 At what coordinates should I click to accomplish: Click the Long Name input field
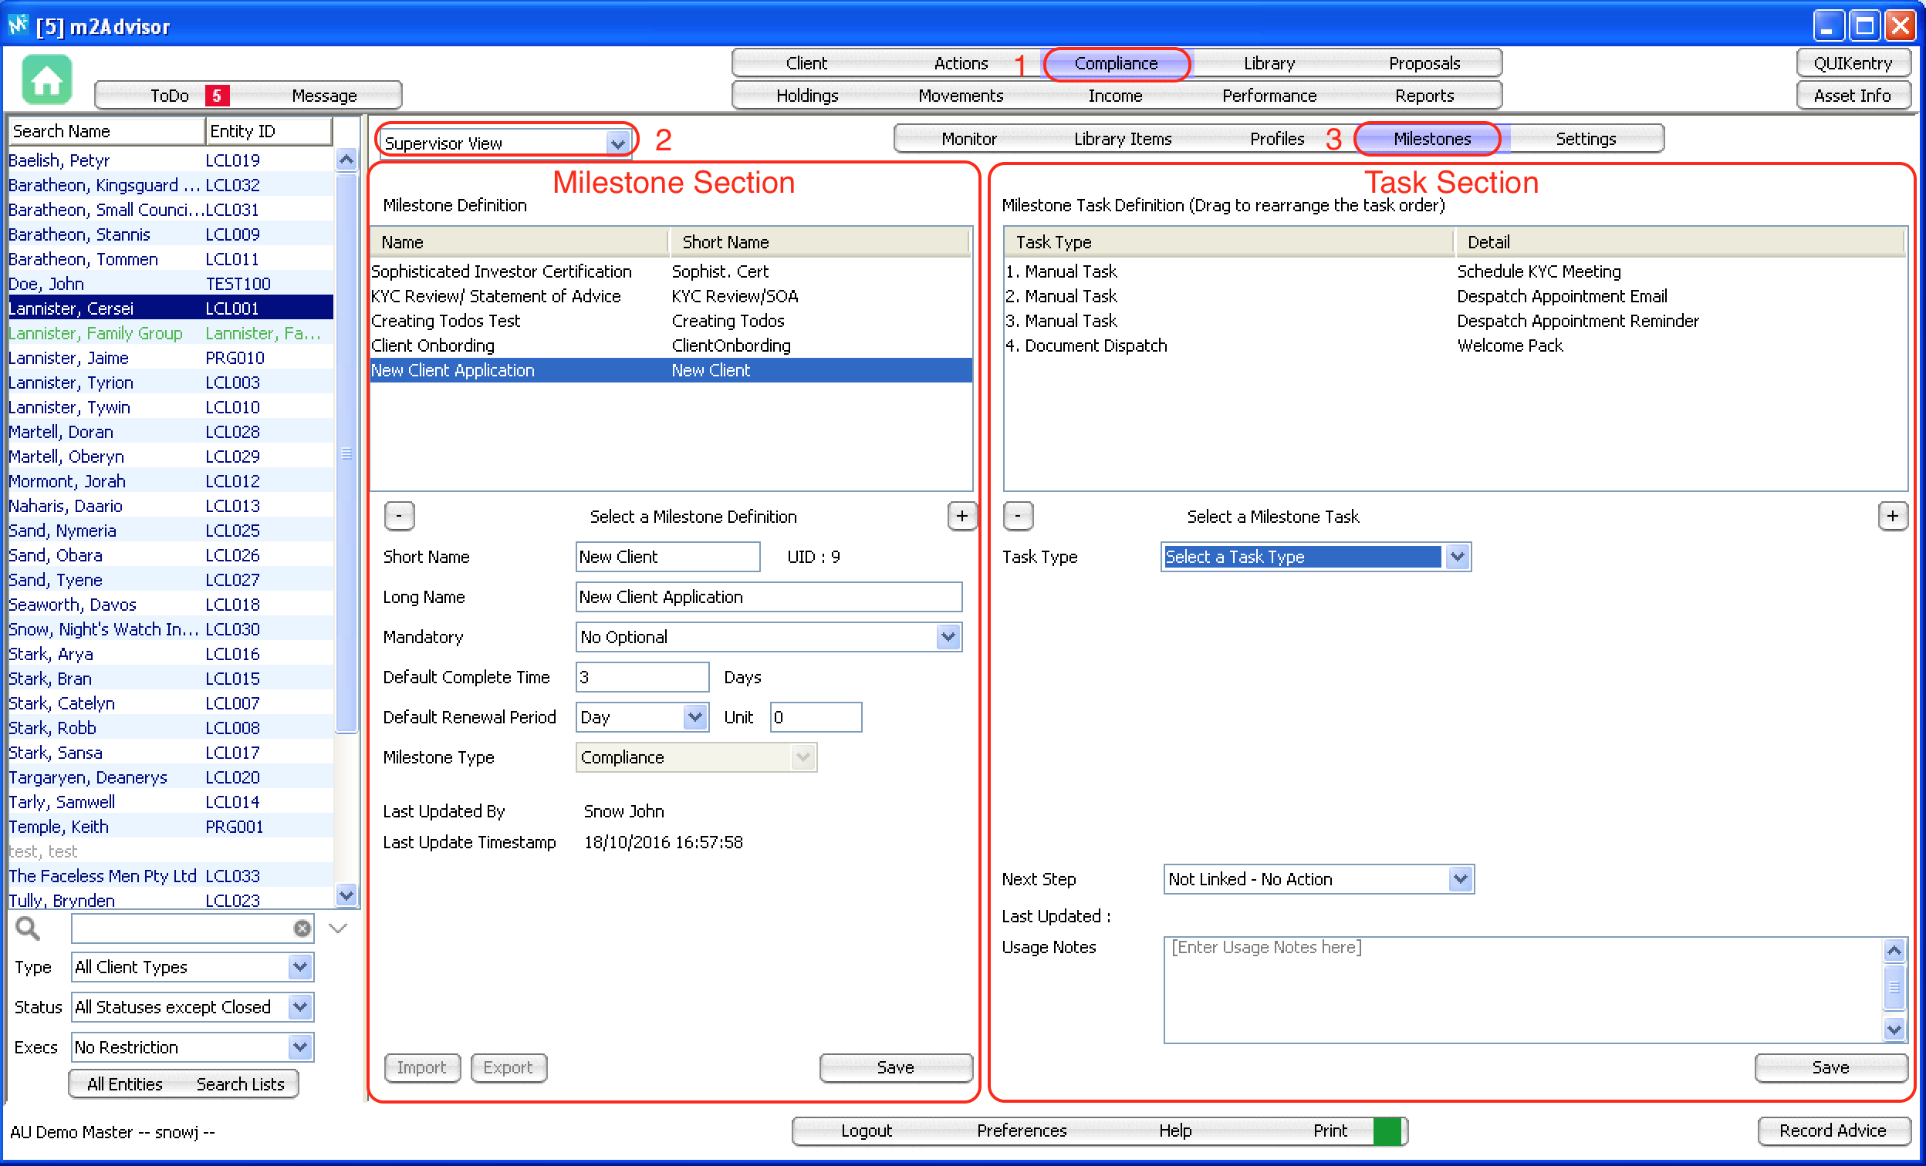[x=768, y=598]
